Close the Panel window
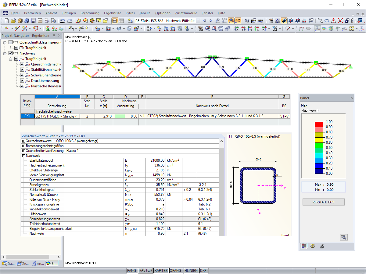 click(x=351, y=98)
